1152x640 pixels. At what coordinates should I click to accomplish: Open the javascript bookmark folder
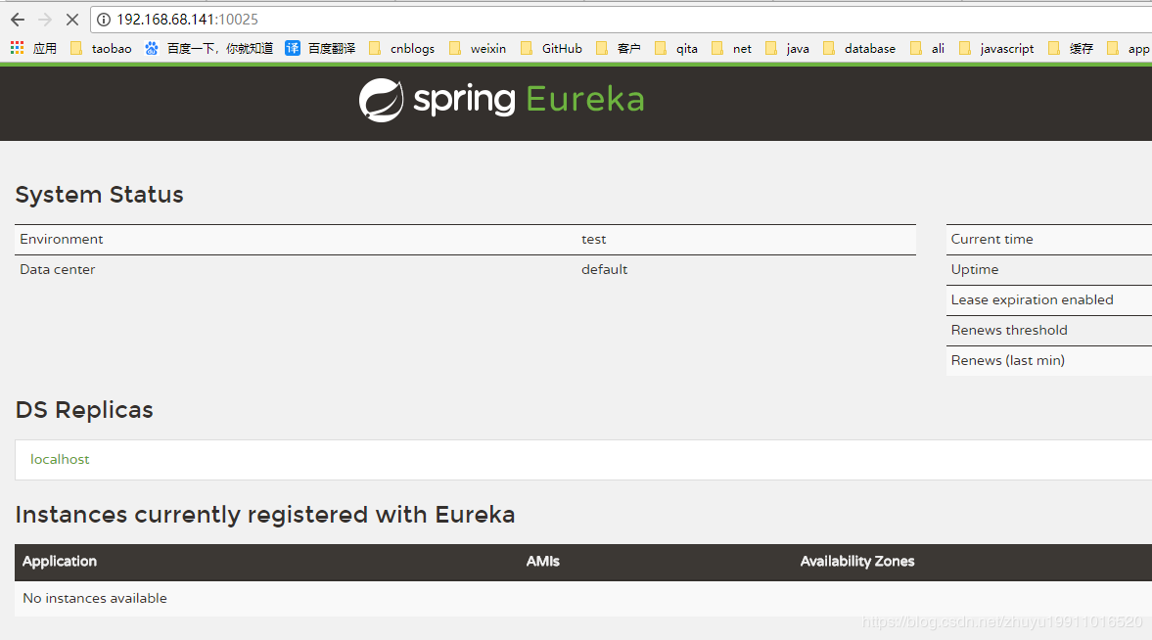pyautogui.click(x=997, y=49)
